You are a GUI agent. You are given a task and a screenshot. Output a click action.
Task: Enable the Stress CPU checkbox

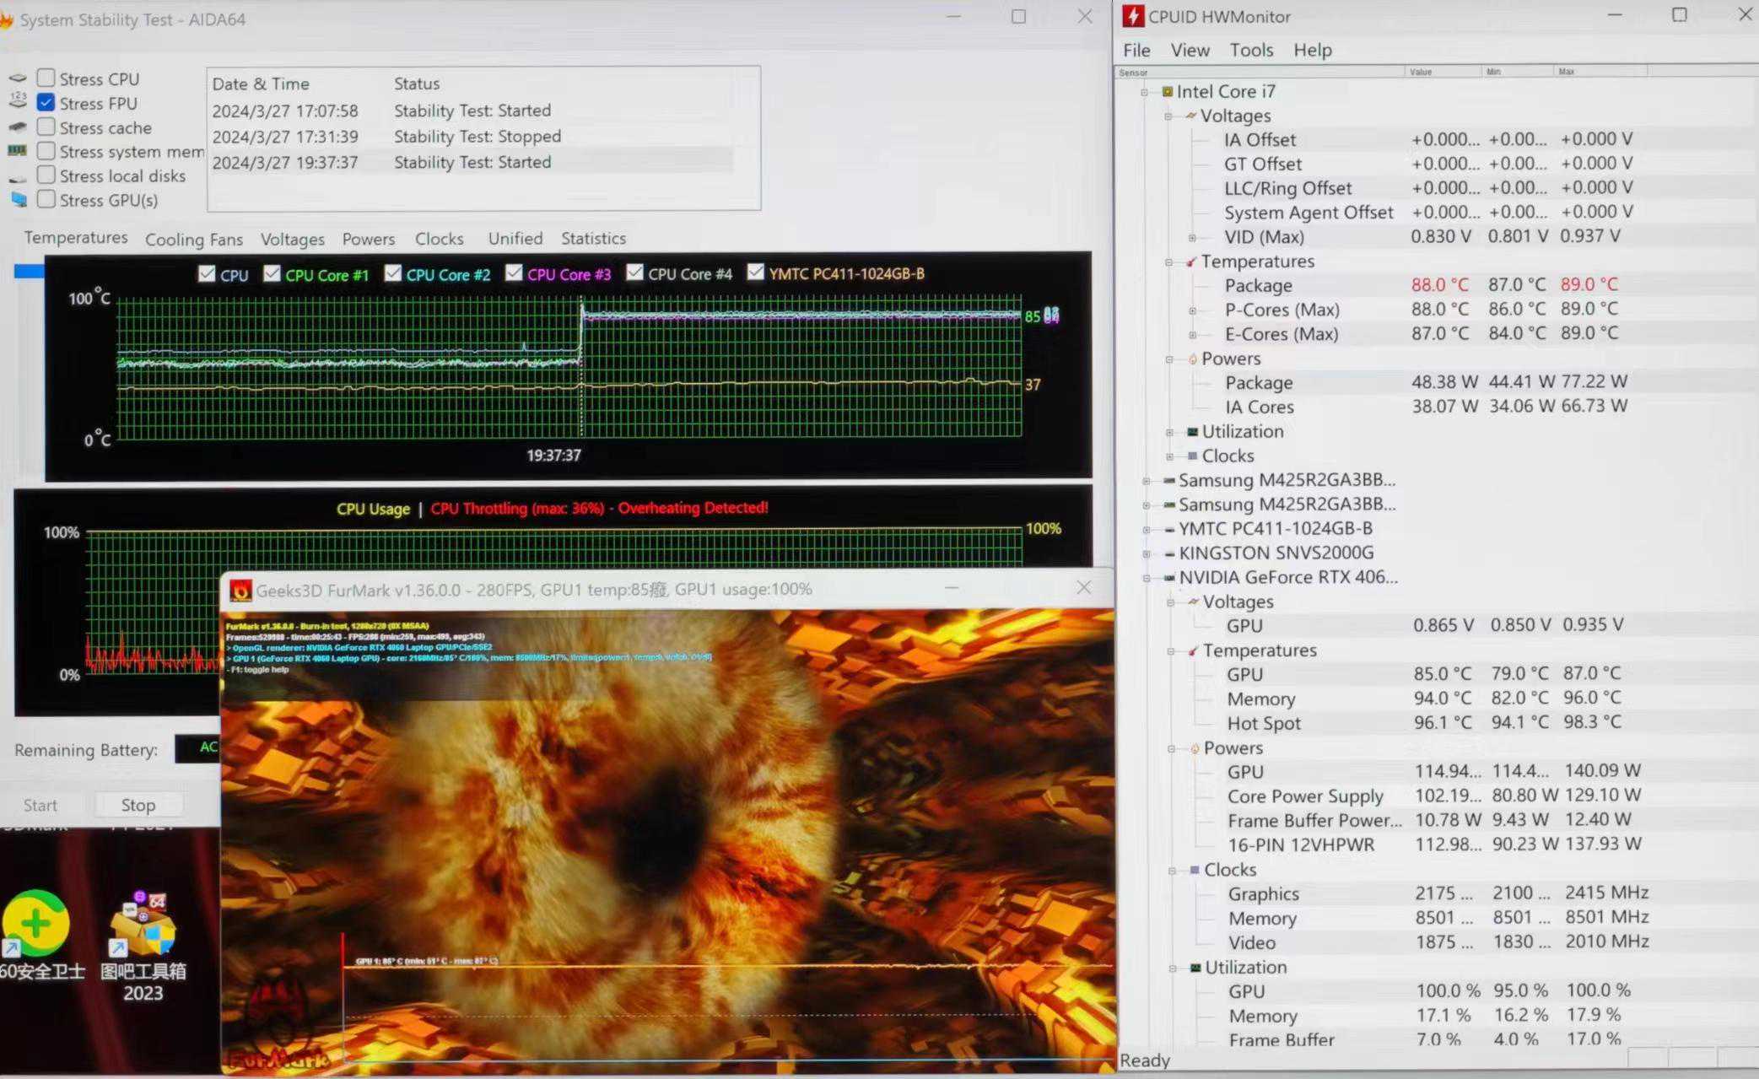point(46,78)
